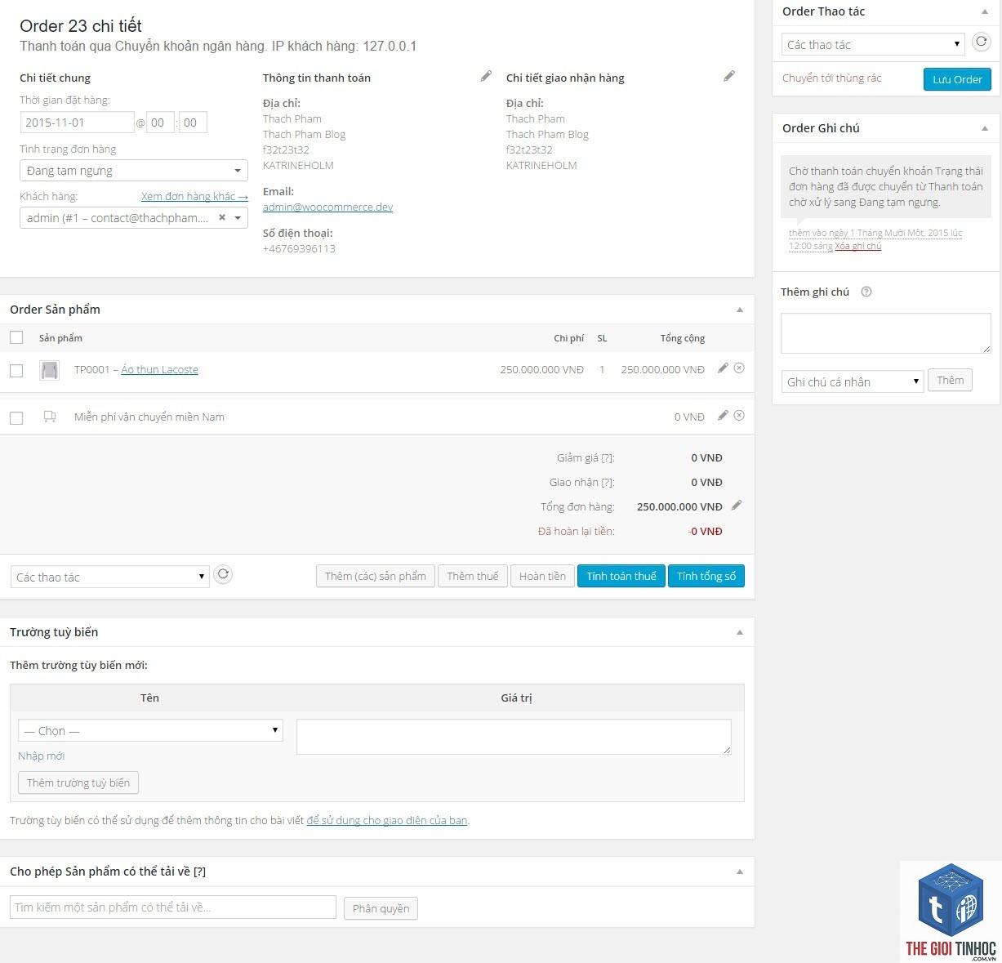Viewport: 1002px width, 963px height.
Task: Edit Áo thun Lacoste line item pencil
Action: 723,368
